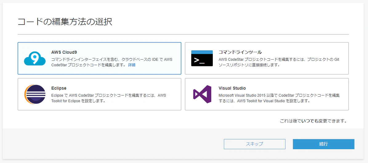368x163 pixels.
Task: Click the コードの編集方法の選択 heading
Action: click(65, 22)
